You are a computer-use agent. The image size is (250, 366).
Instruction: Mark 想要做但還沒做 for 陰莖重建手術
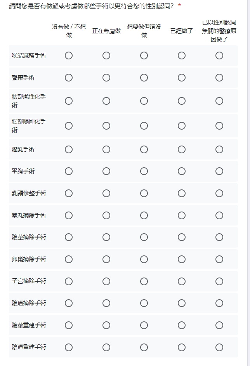point(144,325)
